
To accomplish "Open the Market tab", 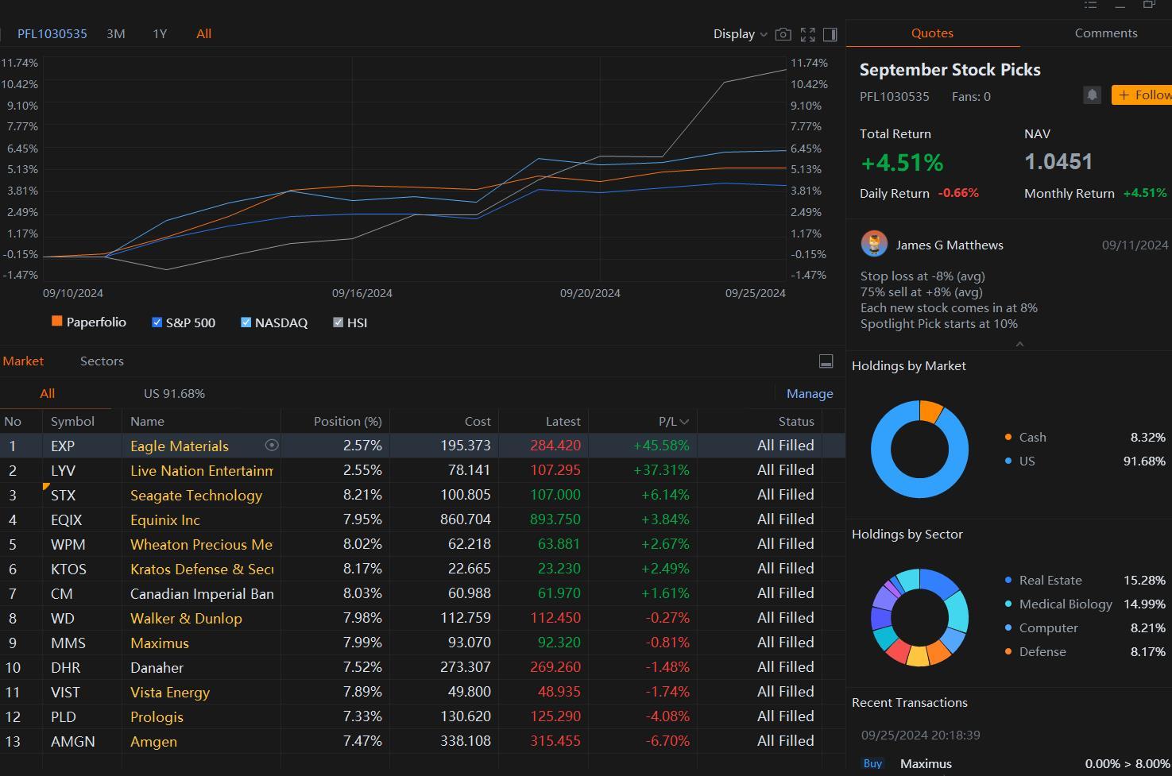I will pos(23,361).
